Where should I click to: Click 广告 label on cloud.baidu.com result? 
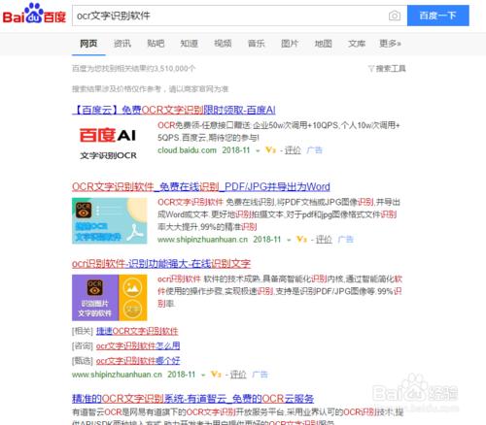tap(314, 150)
